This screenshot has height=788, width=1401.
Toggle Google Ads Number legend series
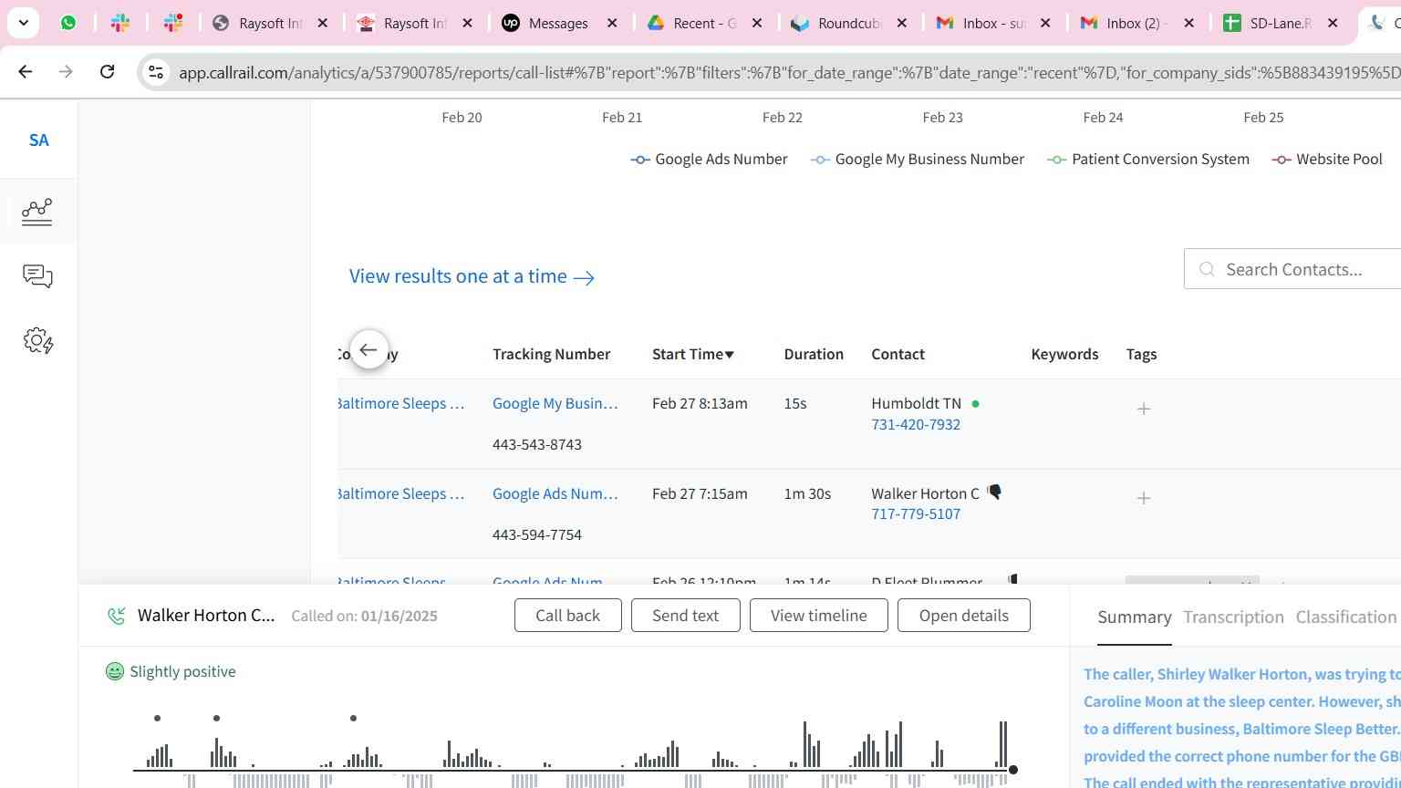709,160
